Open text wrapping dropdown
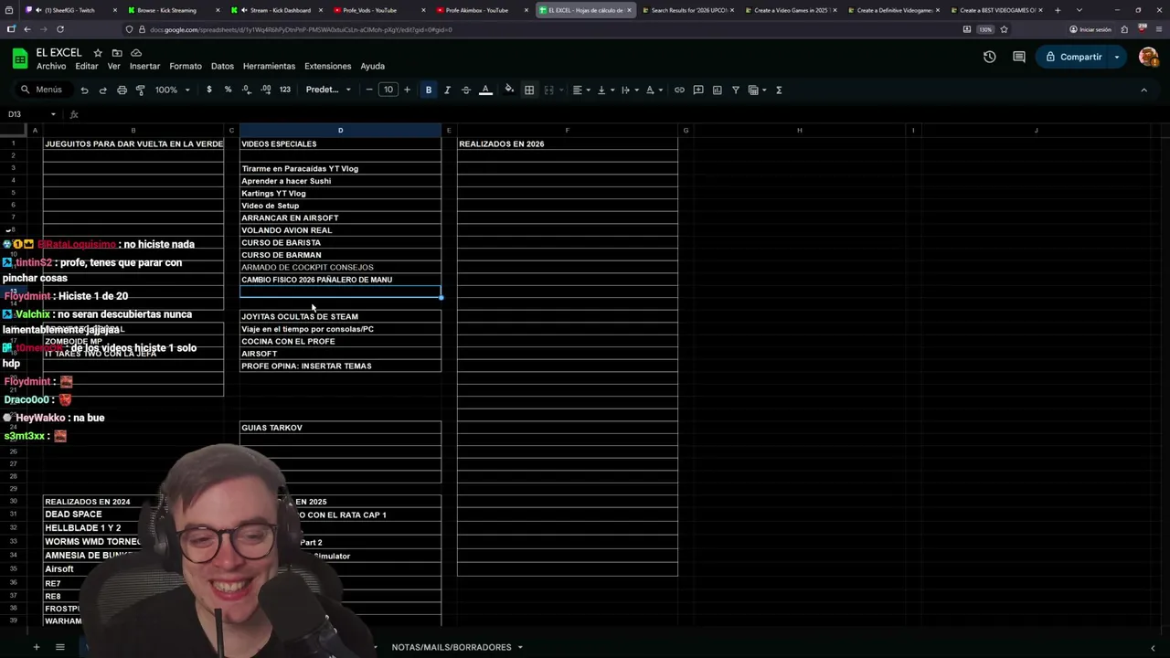The height and width of the screenshot is (658, 1170). (x=630, y=90)
